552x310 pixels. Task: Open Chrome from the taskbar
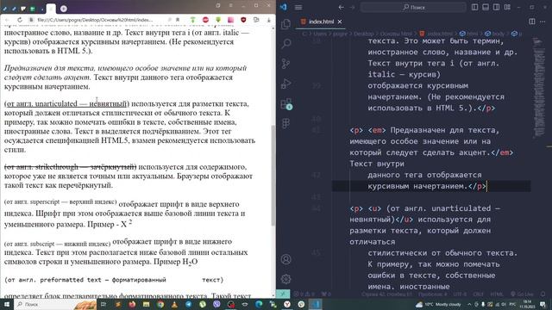pyautogui.click(x=160, y=304)
